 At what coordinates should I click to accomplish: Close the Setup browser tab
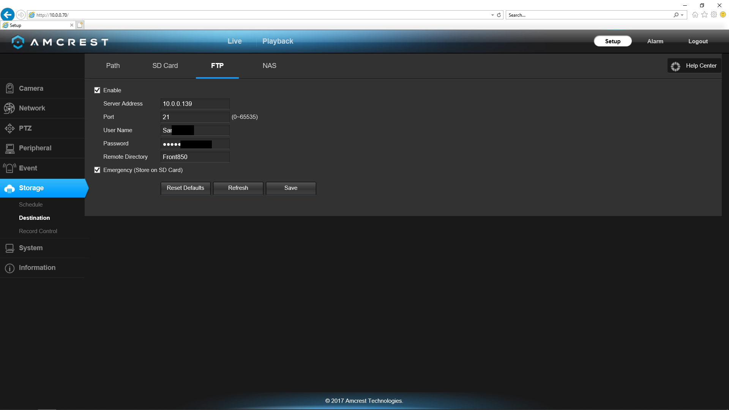coord(72,25)
